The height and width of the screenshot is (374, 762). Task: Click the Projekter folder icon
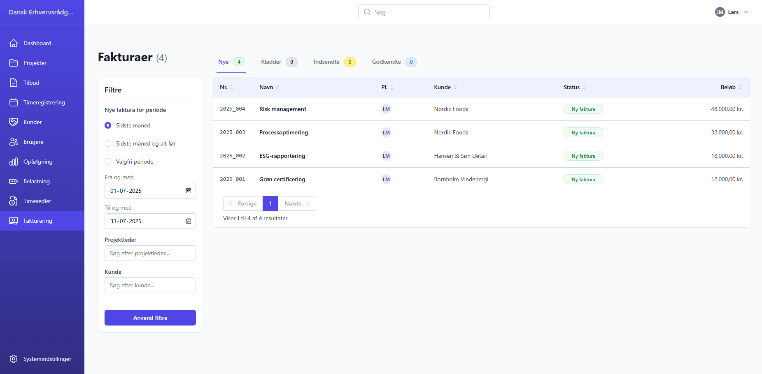coord(14,63)
